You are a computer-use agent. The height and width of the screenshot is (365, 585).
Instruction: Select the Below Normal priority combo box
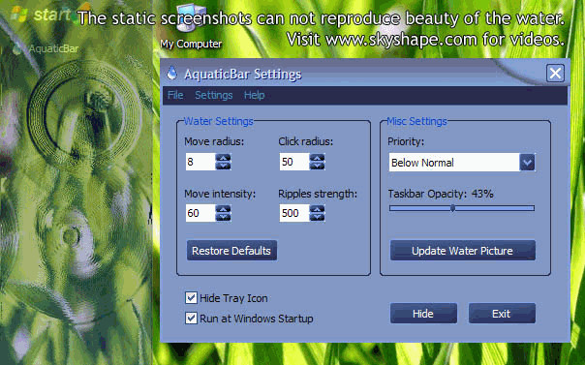[462, 163]
